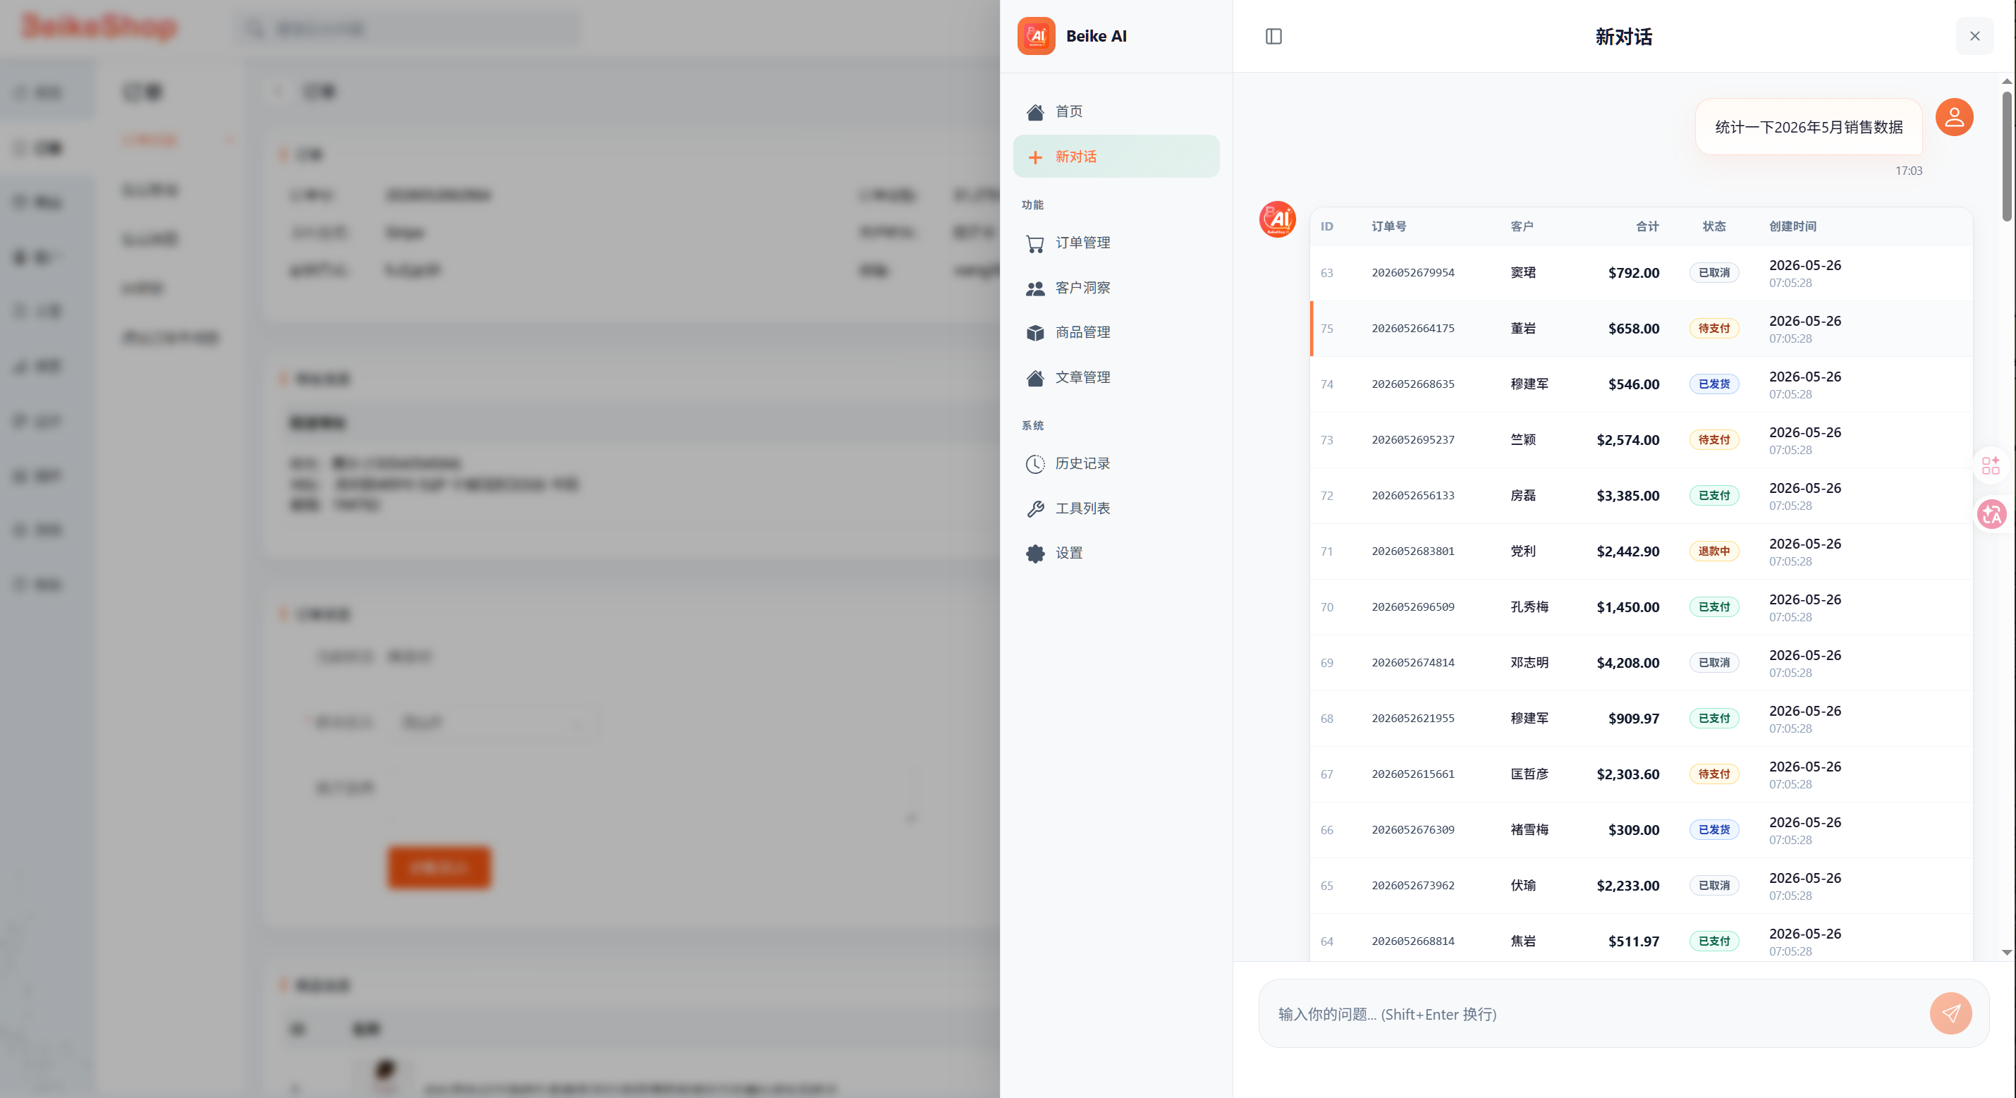This screenshot has height=1098, width=2016.
Task: Click the cart icon for 订单管理
Action: coord(1035,244)
